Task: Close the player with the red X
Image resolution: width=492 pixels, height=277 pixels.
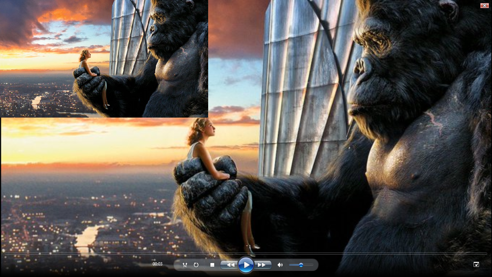Action: pyautogui.click(x=484, y=5)
